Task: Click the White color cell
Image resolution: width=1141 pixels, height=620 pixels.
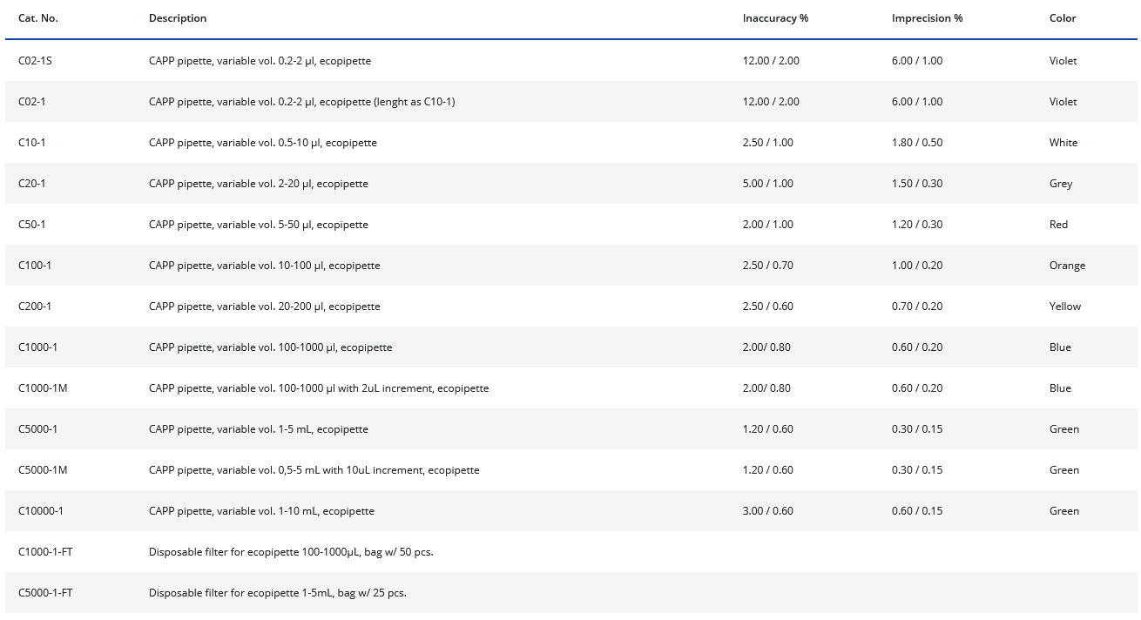Action: coord(1063,143)
